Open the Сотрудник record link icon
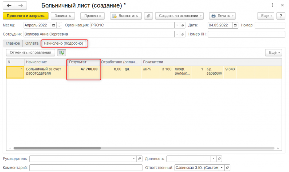Image resolution: width=289 pixels, height=172 pixels. click(x=183, y=34)
